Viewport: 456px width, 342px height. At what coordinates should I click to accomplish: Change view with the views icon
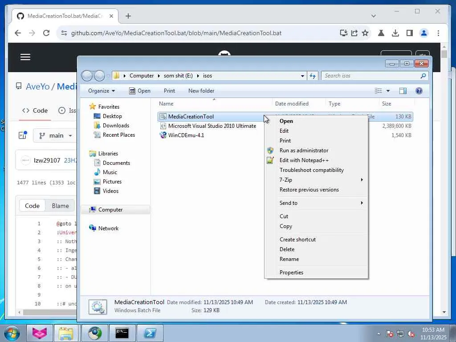click(x=379, y=91)
